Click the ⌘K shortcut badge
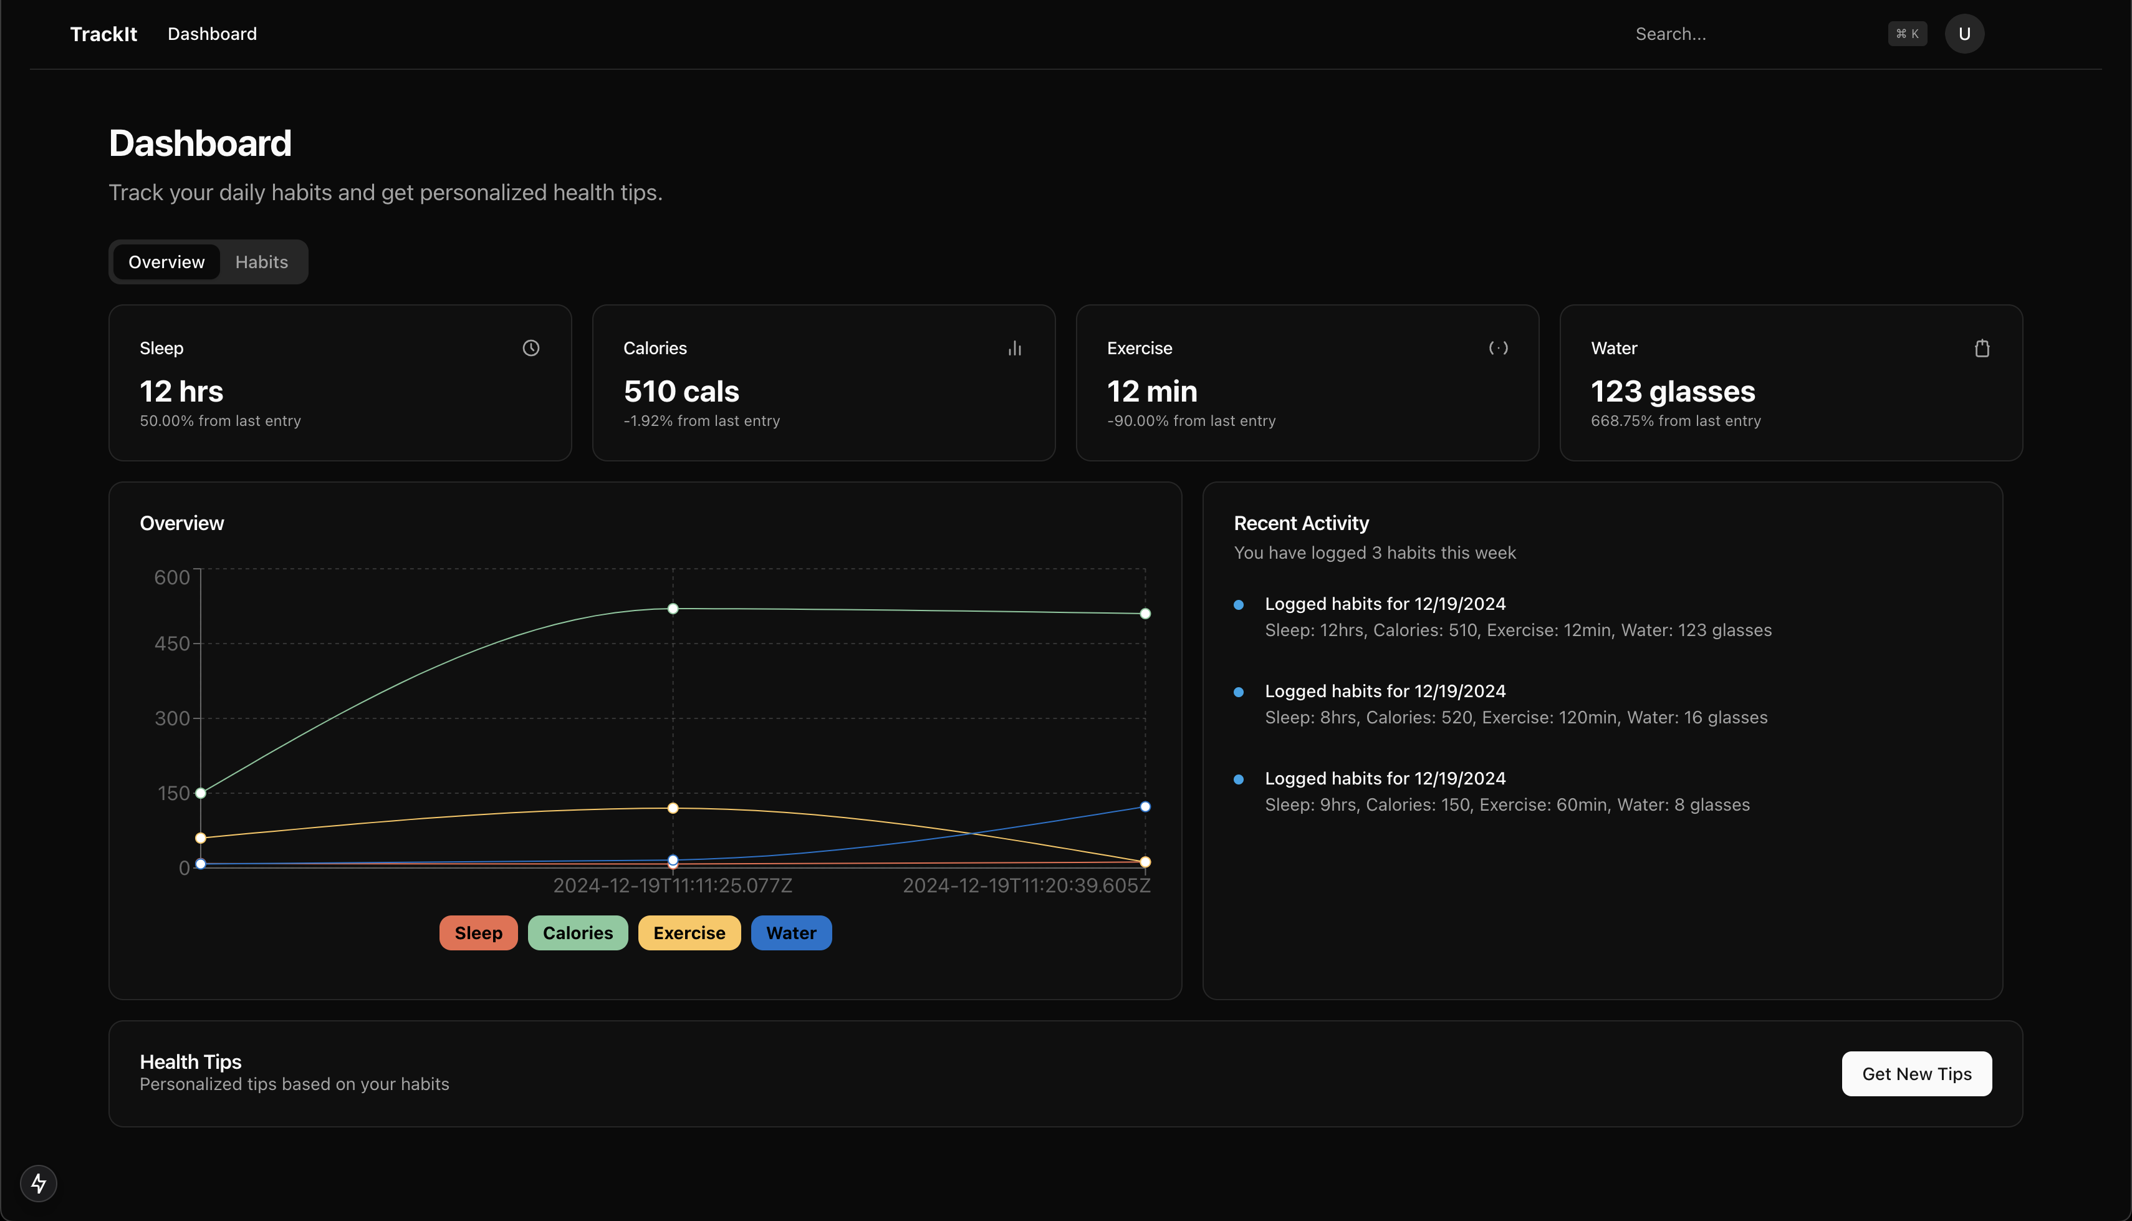 (1906, 34)
